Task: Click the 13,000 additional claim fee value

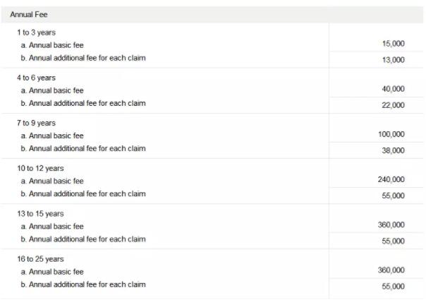Action: click(x=393, y=60)
